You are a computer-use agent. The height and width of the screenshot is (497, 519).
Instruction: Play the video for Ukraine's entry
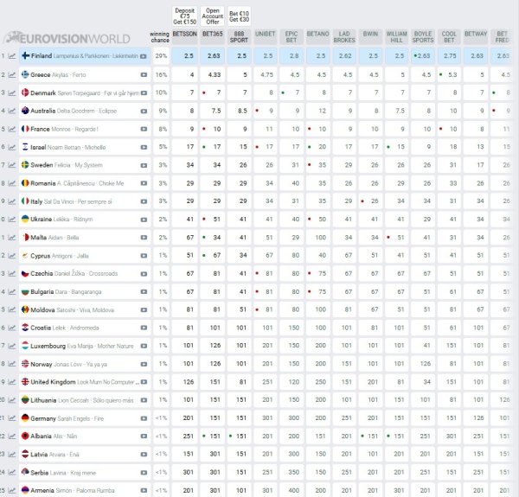(x=144, y=220)
